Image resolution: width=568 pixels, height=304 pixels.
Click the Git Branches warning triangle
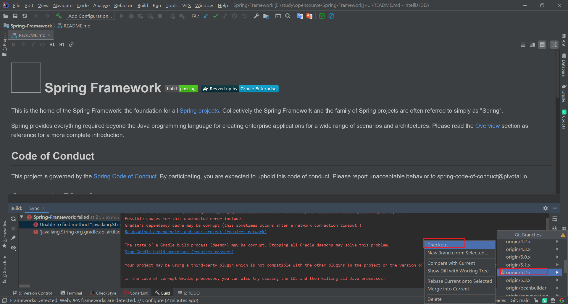[x=563, y=235]
